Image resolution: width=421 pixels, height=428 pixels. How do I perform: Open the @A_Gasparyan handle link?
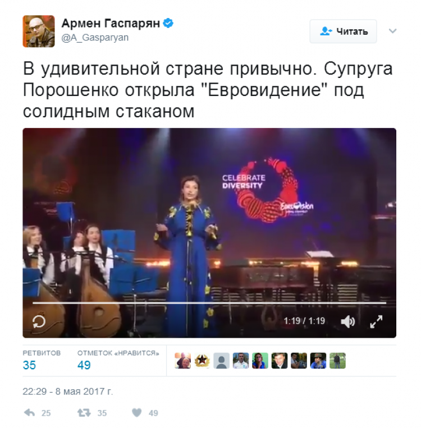95,38
